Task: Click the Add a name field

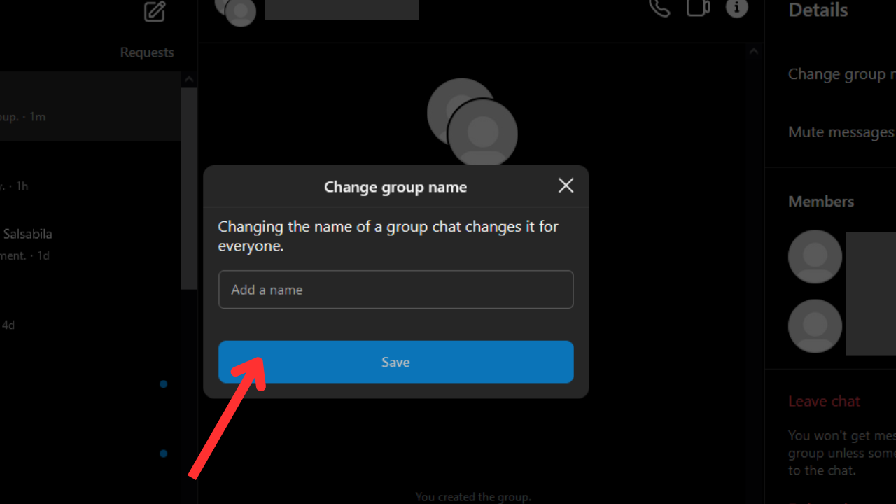Action: coord(396,290)
